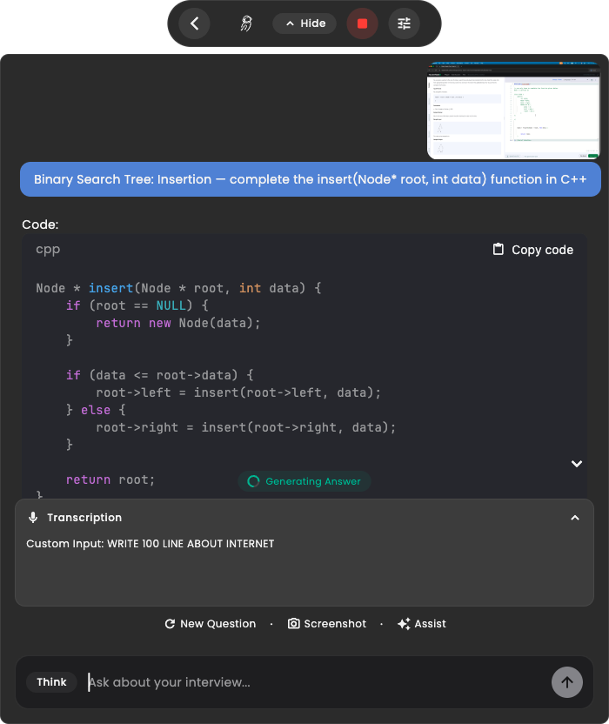Click the assistant logo icon in toolbar

tap(246, 23)
